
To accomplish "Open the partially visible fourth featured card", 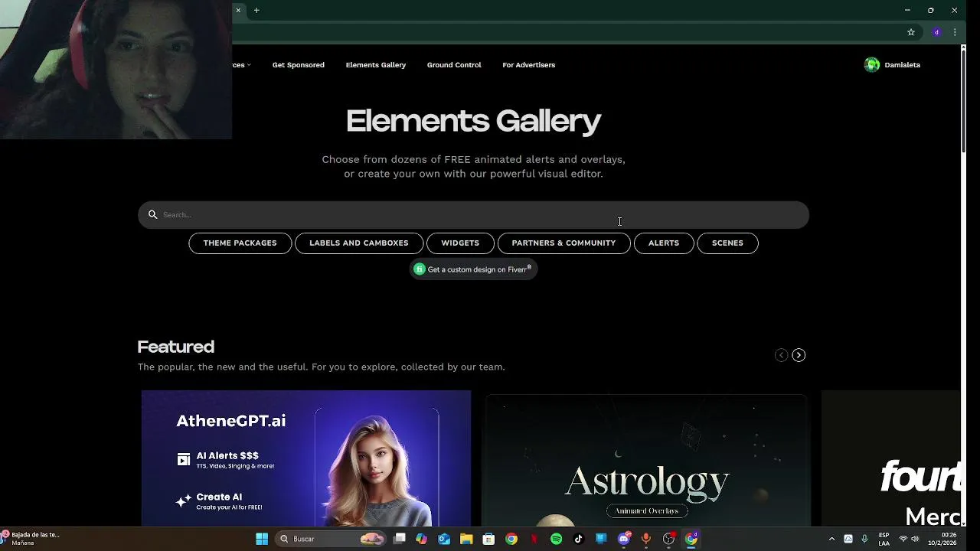I will pos(891,458).
